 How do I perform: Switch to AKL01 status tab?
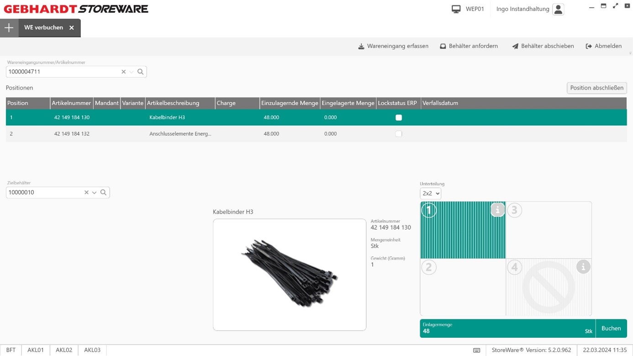(x=36, y=350)
